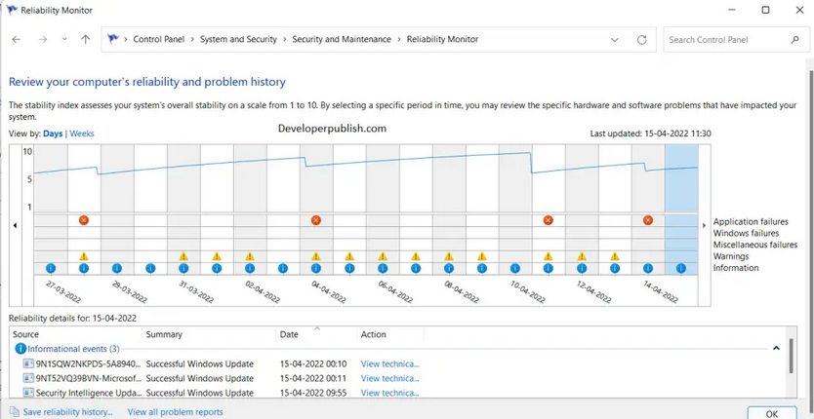Click Reliability Monitor breadcrumb
This screenshot has height=419, width=814.
point(442,39)
